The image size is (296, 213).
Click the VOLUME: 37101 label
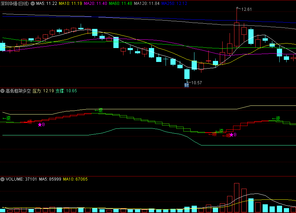pos(21,179)
